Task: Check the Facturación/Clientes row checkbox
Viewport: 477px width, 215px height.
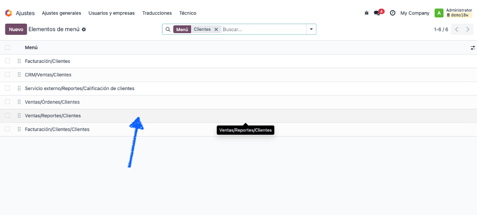Action: coord(7,61)
